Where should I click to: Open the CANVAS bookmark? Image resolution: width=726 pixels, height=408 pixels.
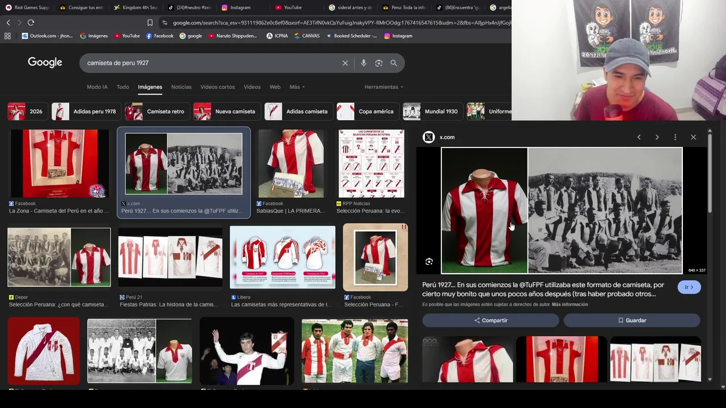point(307,36)
